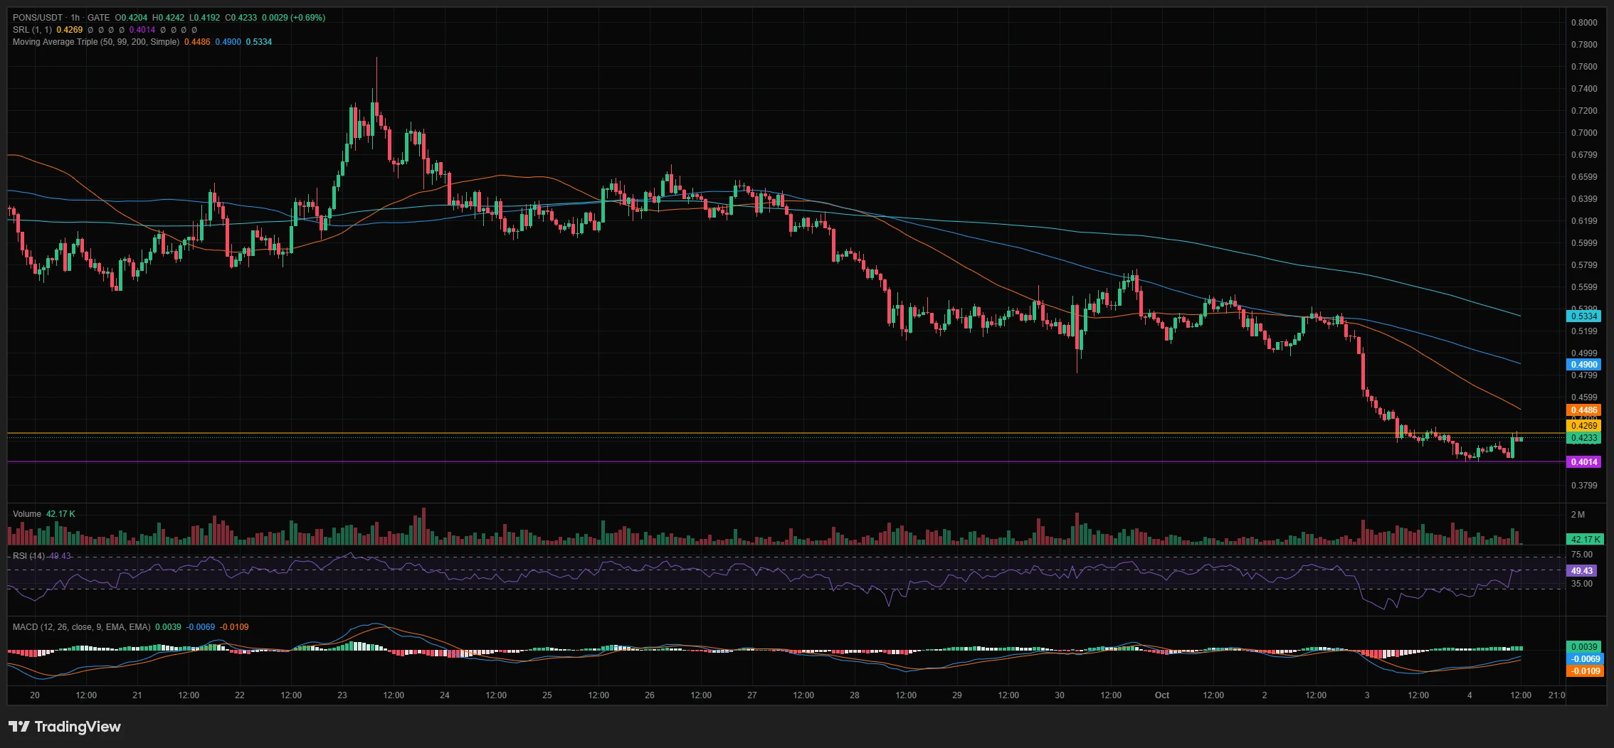Click the H0.4242 high value in header
1614x748 pixels.
click(x=169, y=18)
